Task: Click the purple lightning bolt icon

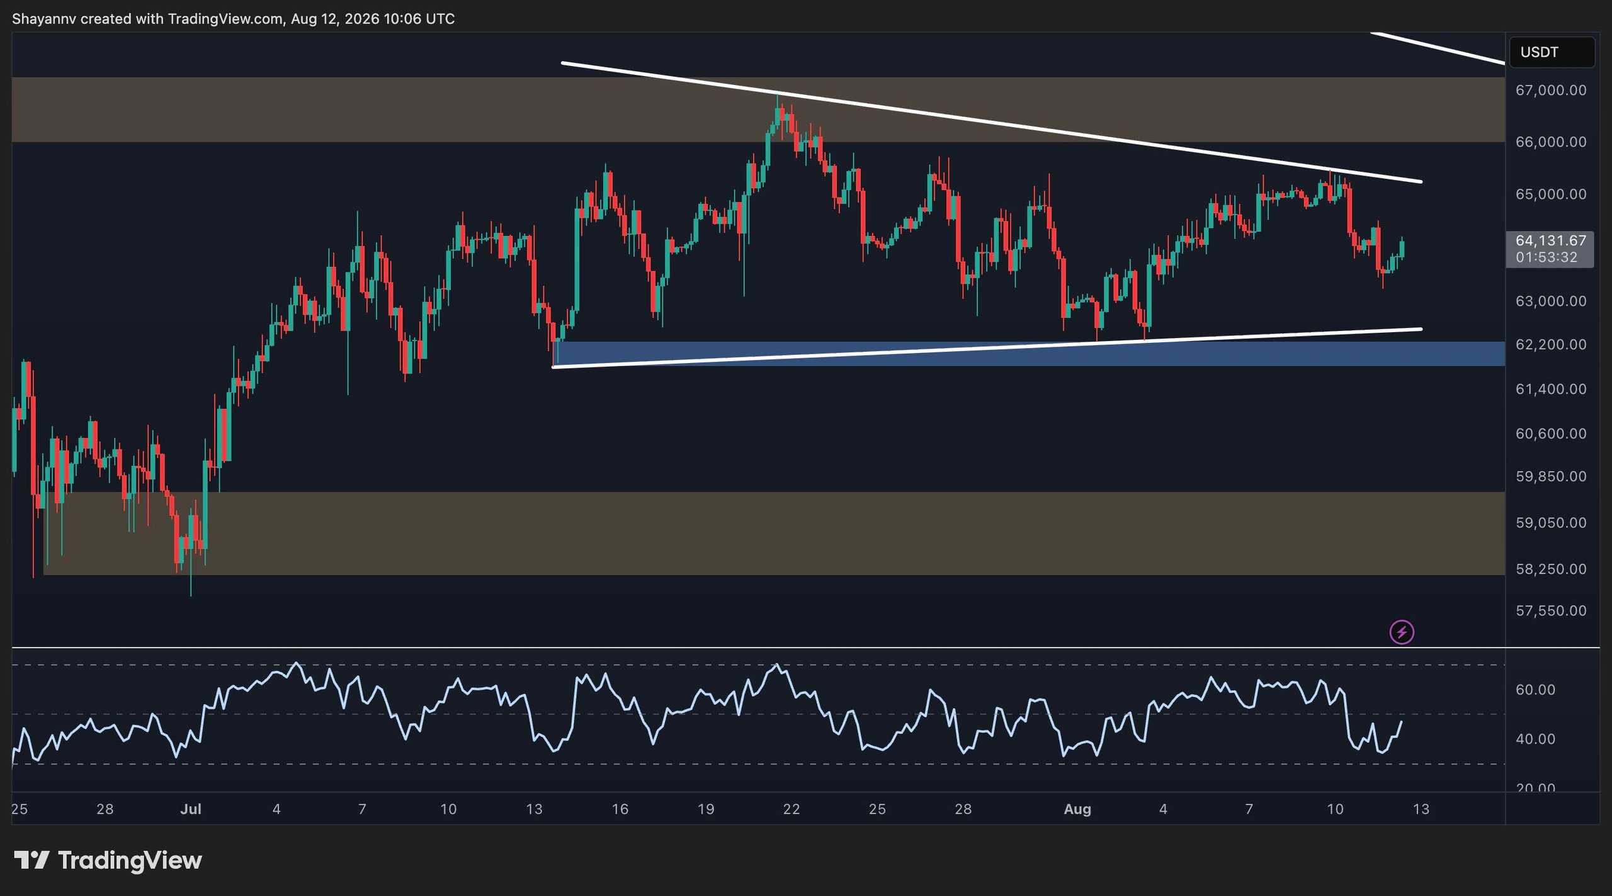Action: 1402,632
